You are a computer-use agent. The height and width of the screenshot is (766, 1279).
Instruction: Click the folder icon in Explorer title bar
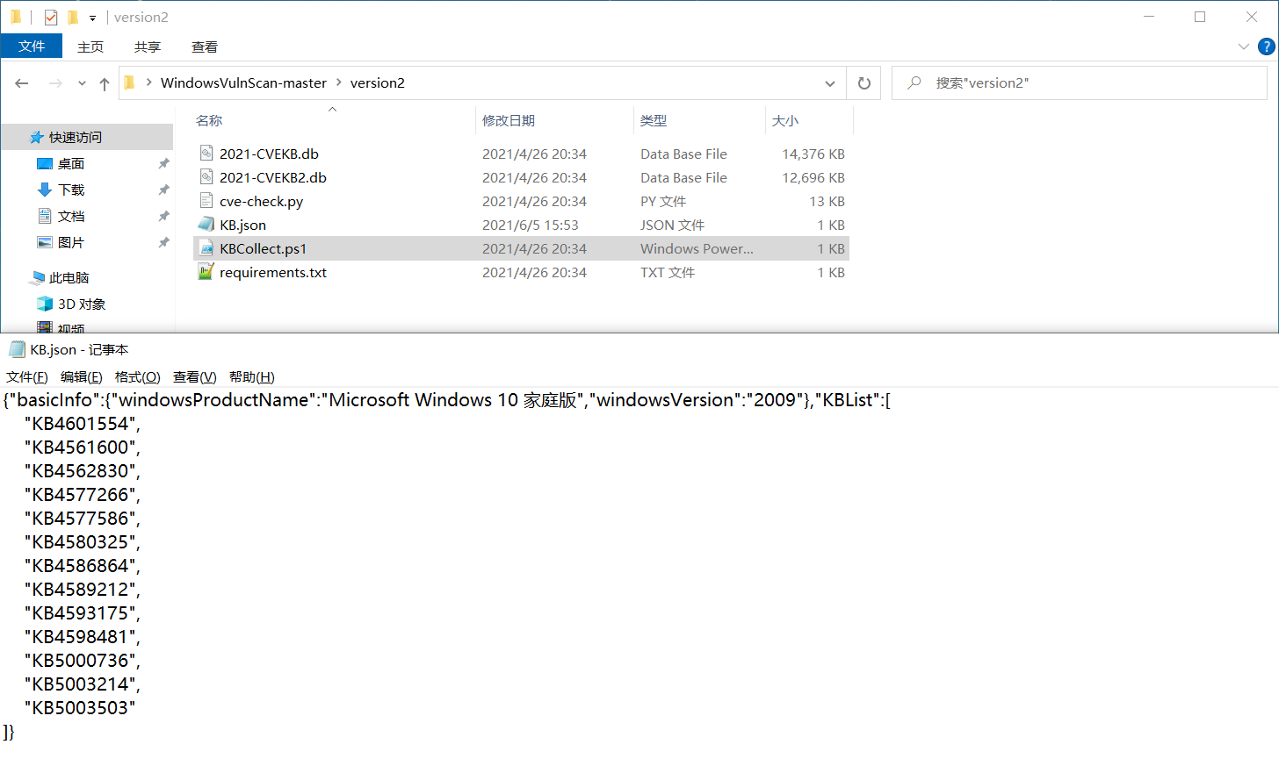16,17
